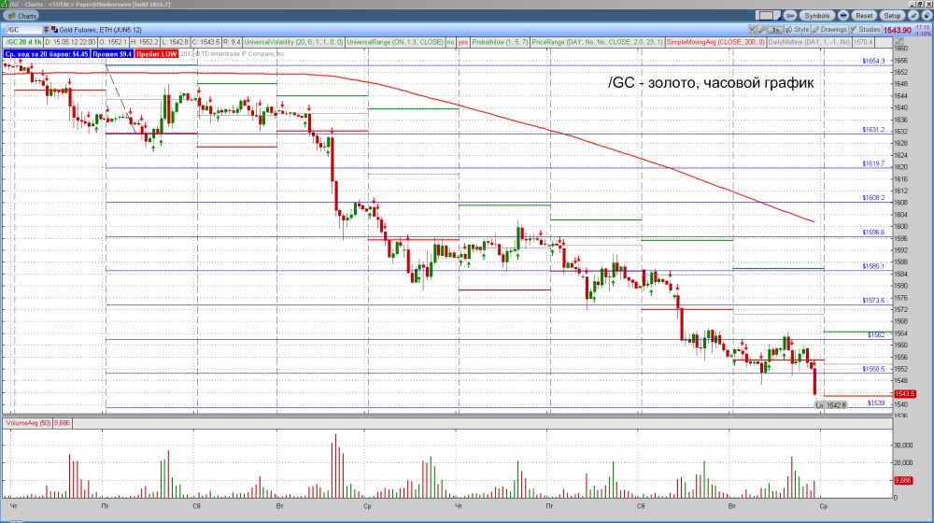
Task: Open the grid layout selector box
Action: point(767,16)
